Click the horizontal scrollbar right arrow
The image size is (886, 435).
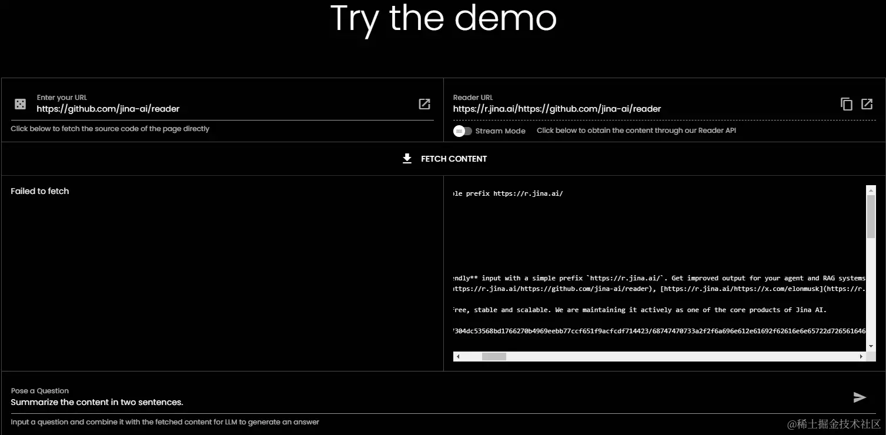(x=862, y=356)
